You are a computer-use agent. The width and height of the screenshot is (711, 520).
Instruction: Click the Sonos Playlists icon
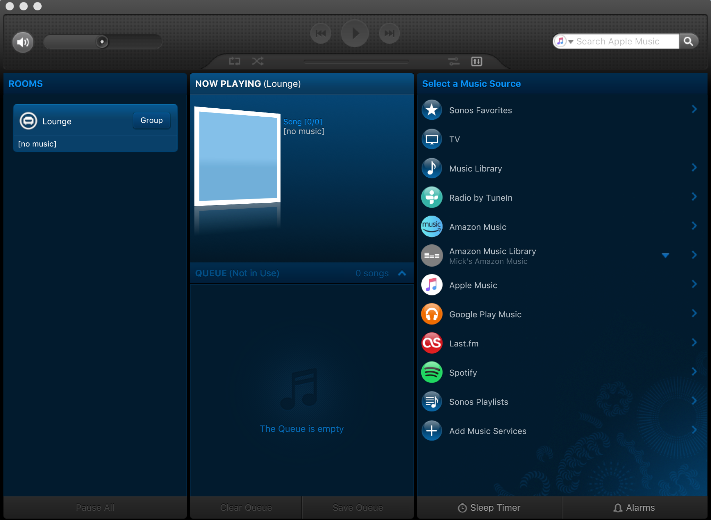coord(432,401)
